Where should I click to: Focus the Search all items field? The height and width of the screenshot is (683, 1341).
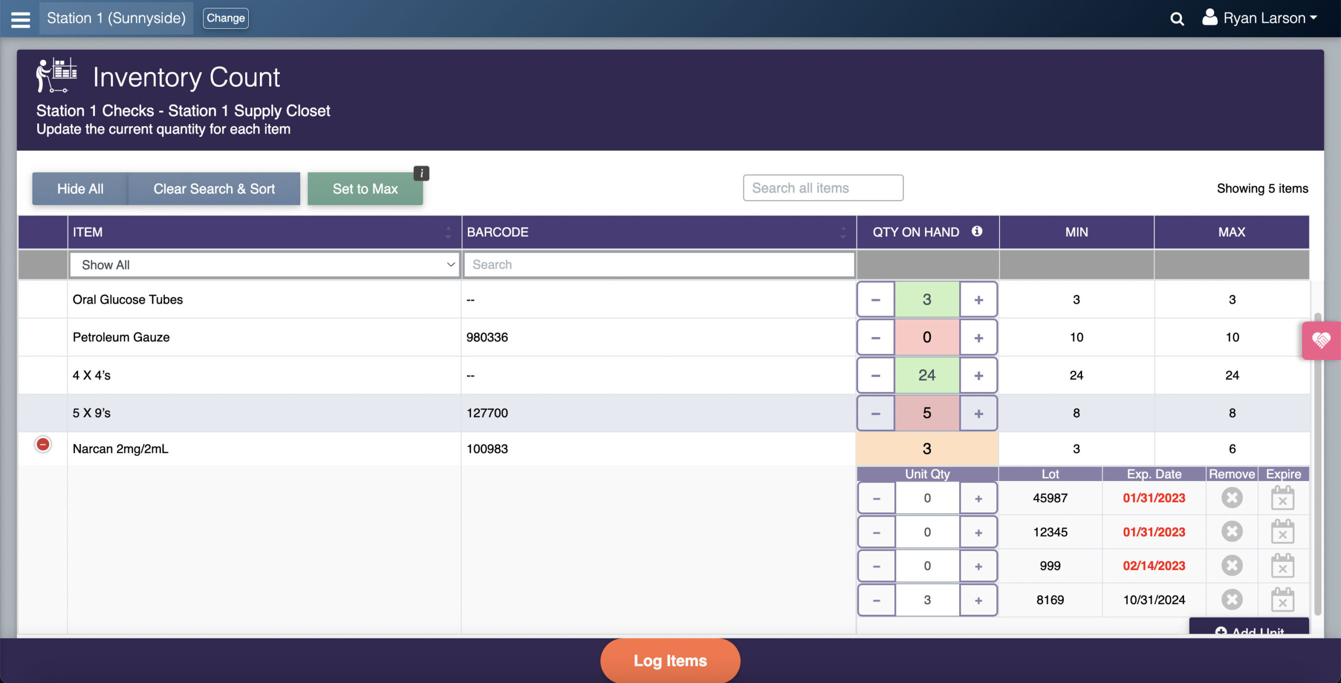(822, 188)
